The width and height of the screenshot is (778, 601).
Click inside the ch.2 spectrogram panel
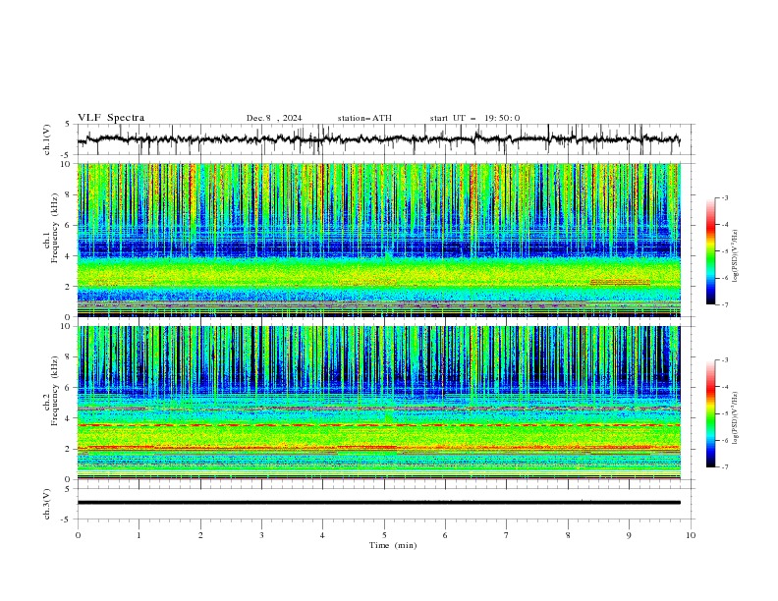[378, 403]
